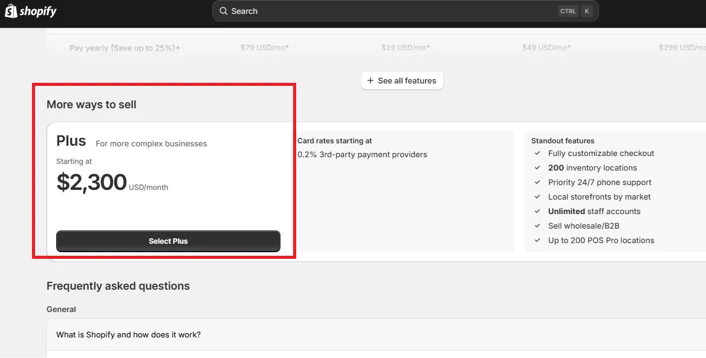Viewport: 706px width, 358px height.
Task: Expand the General FAQ section
Action: click(x=61, y=309)
